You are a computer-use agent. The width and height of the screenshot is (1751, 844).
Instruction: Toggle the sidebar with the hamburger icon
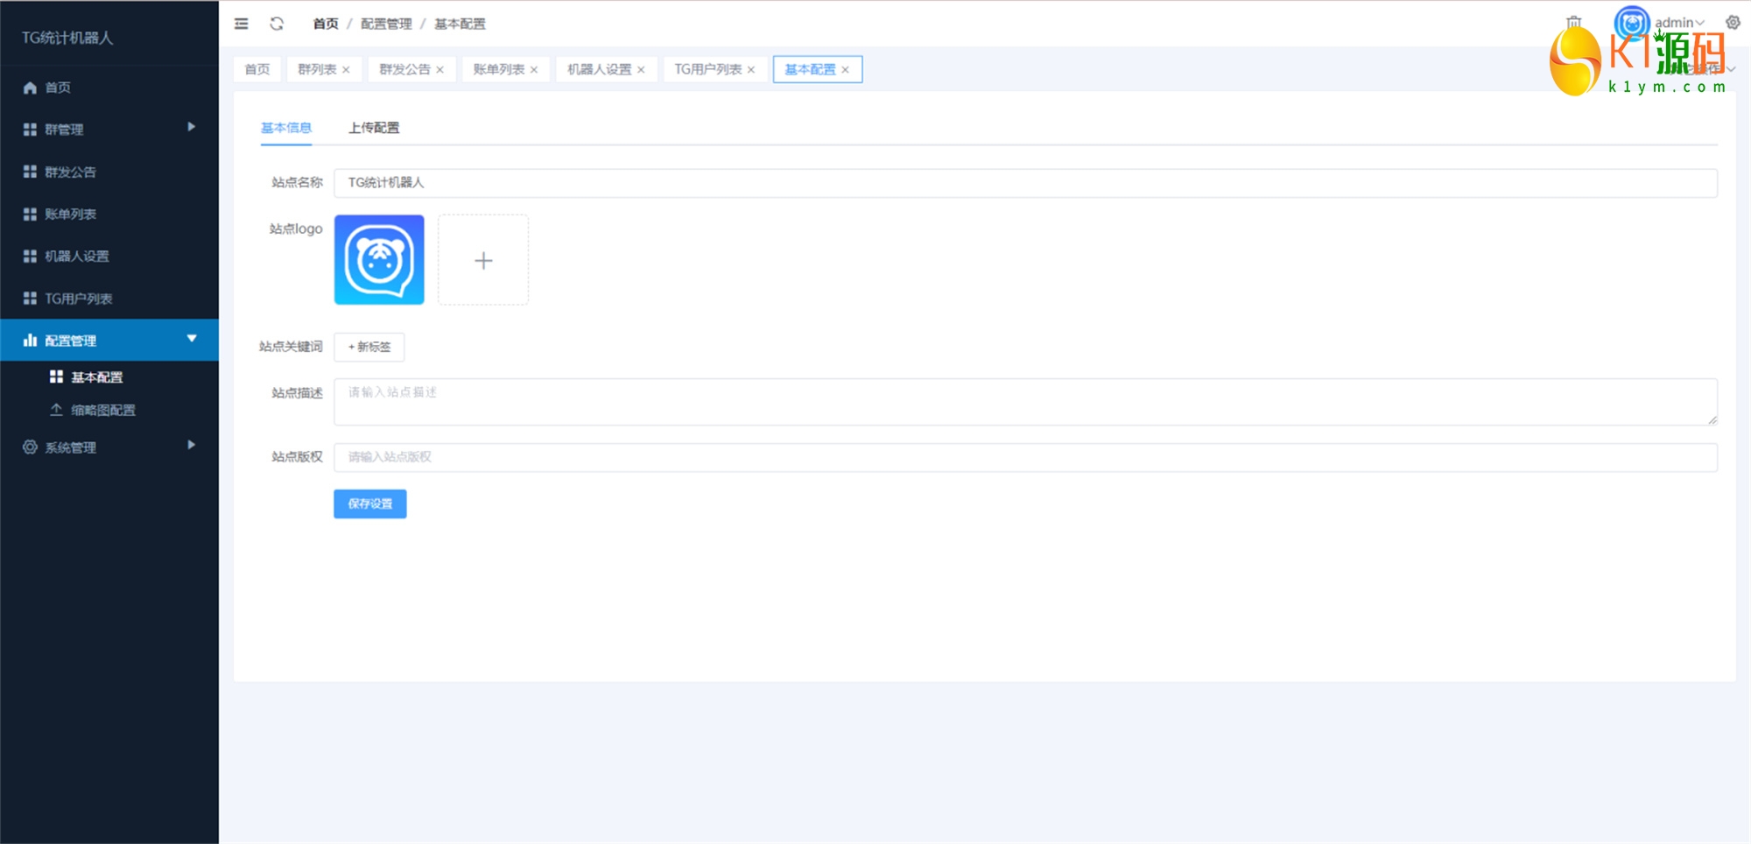tap(242, 24)
